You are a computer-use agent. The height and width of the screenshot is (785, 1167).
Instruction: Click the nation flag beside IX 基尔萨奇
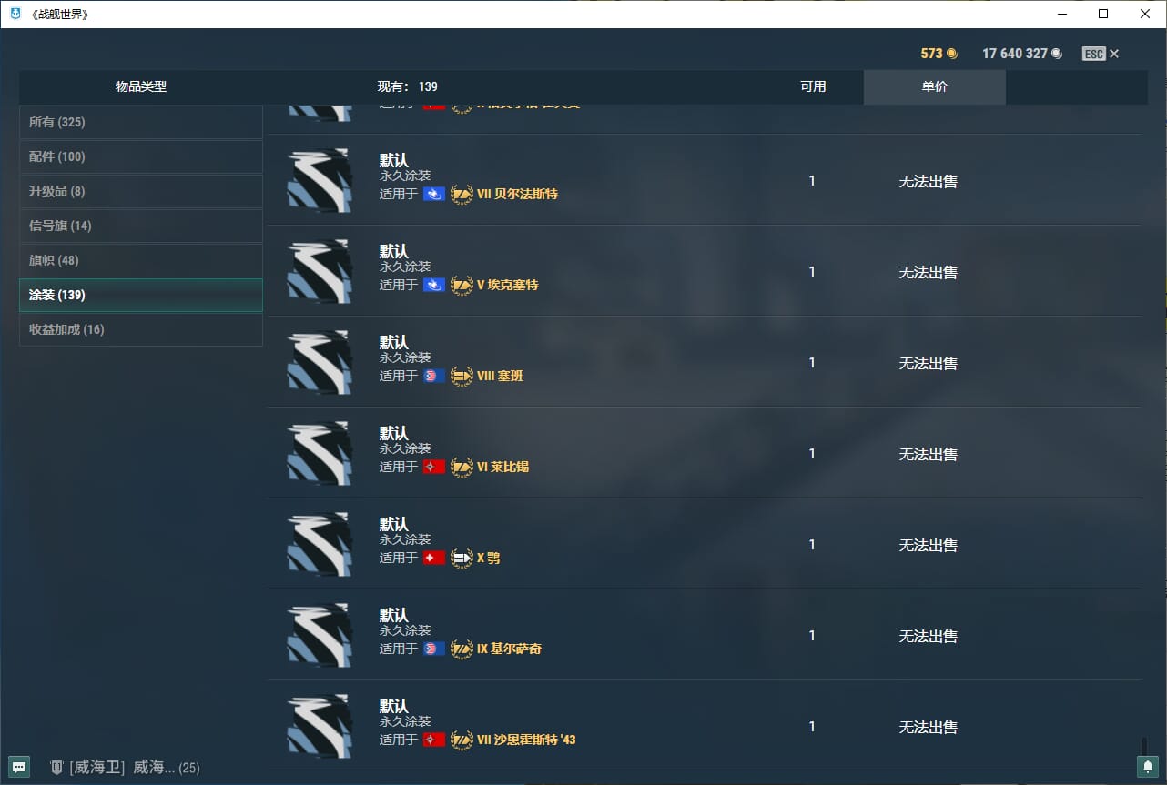pyautogui.click(x=434, y=649)
